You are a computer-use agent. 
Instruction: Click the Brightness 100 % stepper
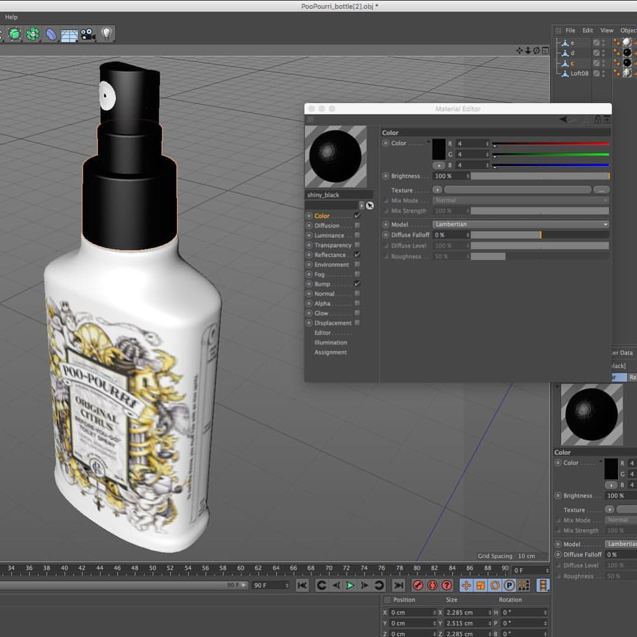point(468,176)
